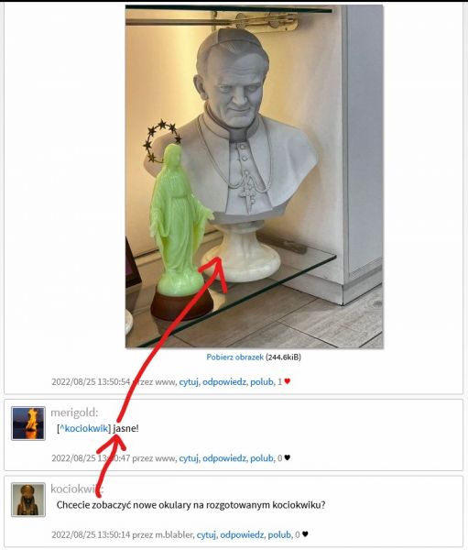468x550 pixels.
Task: Click the black heart on merigold's post
Action: [287, 457]
